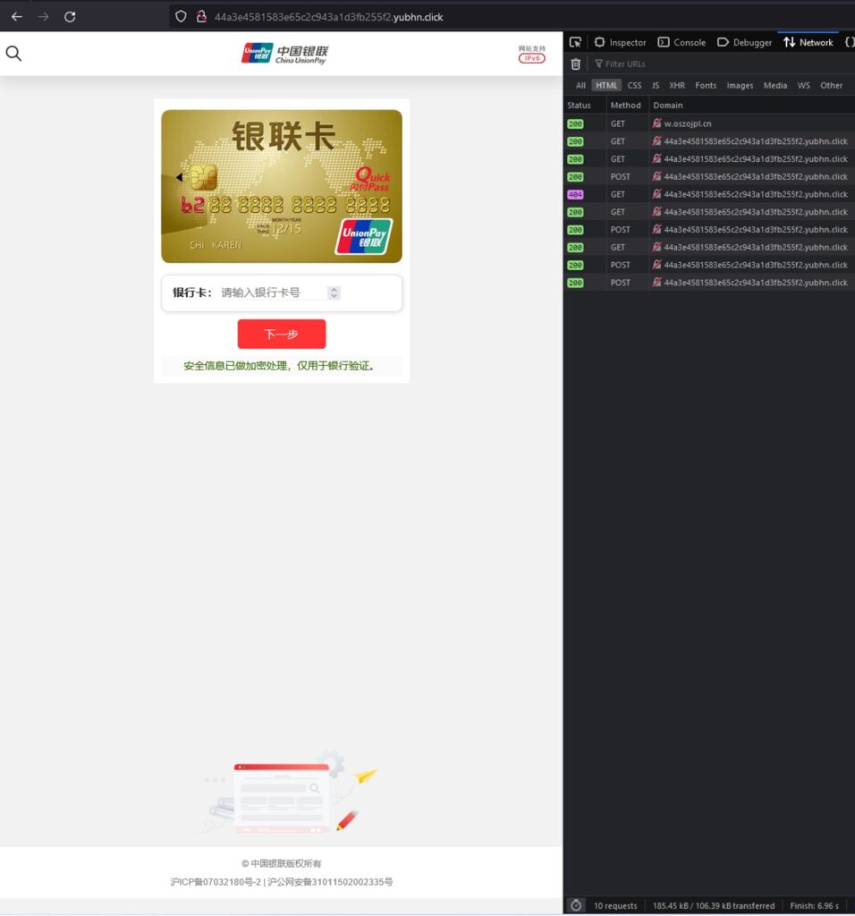855x916 pixels.
Task: Enable the Images request filter
Action: coord(740,85)
